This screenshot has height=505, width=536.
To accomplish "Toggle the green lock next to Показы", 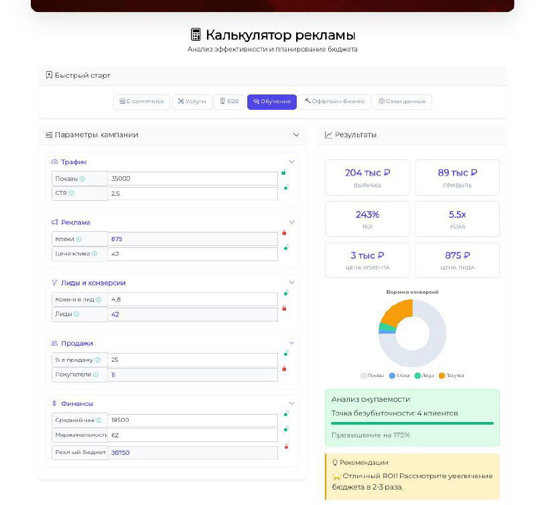I will click(285, 173).
